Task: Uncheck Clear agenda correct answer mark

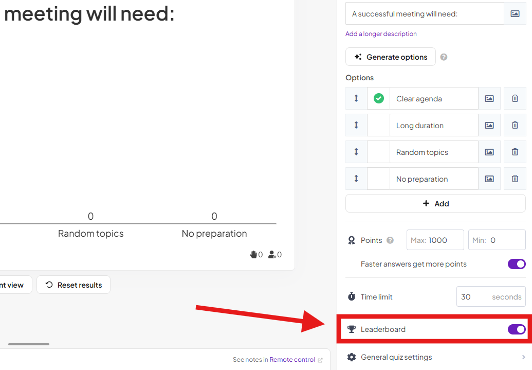Action: tap(378, 98)
